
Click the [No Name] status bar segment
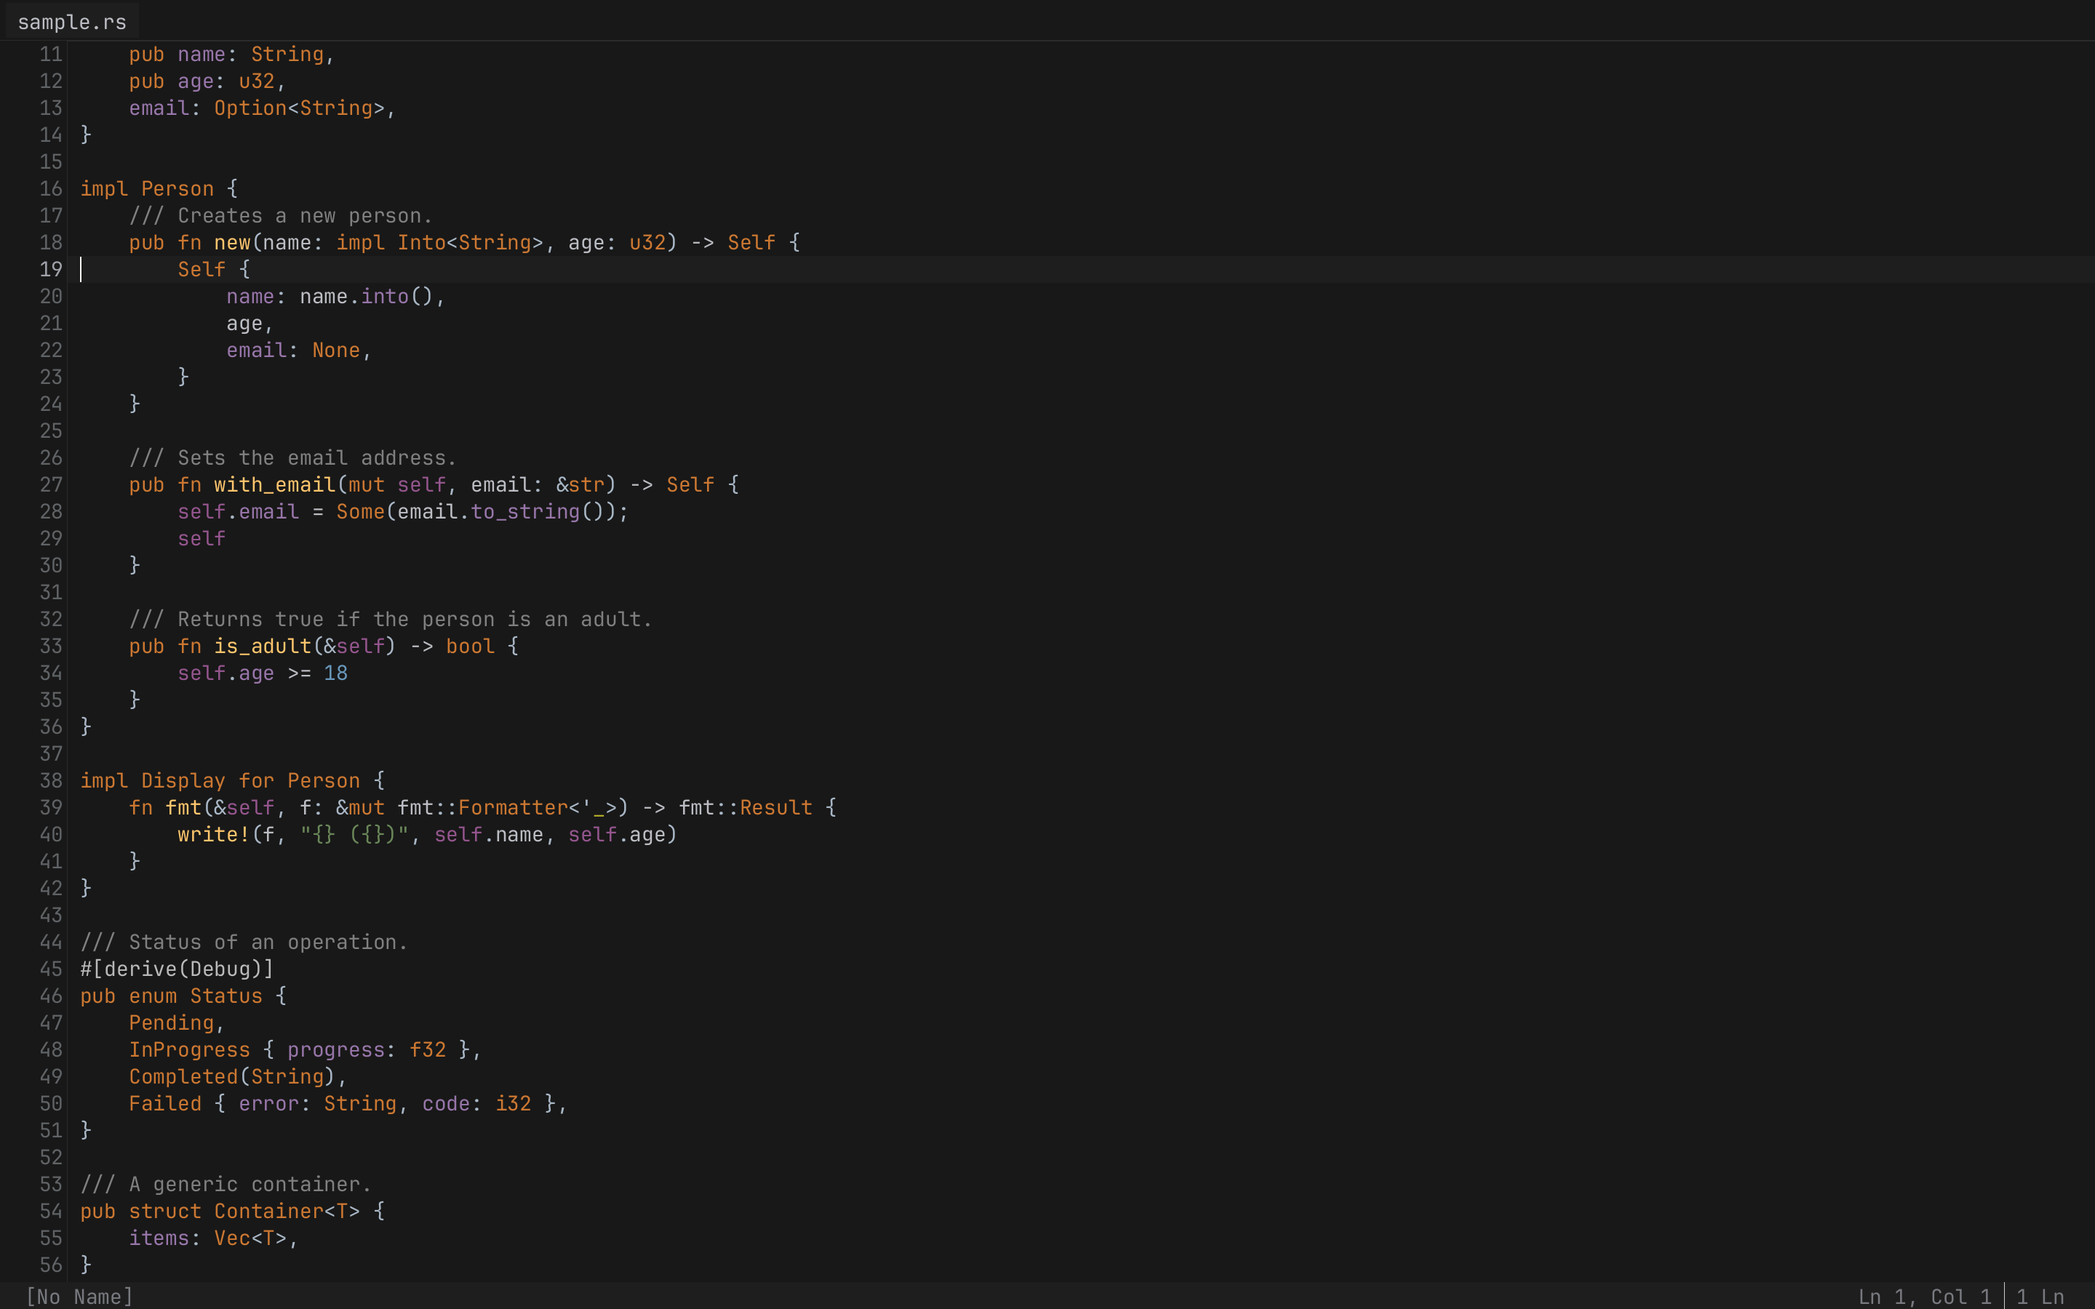coord(78,1296)
